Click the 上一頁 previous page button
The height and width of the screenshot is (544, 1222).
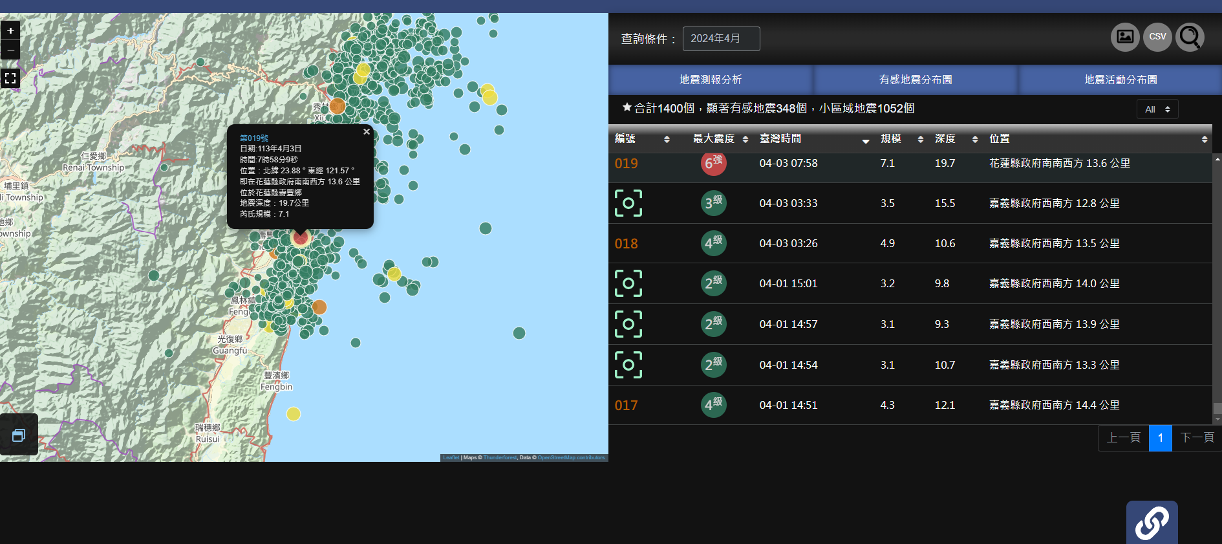point(1123,438)
